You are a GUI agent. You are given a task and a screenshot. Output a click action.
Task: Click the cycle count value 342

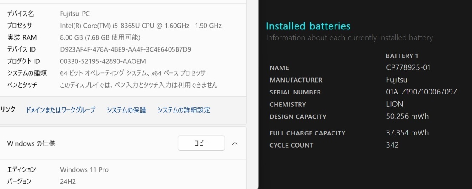[x=392, y=145]
